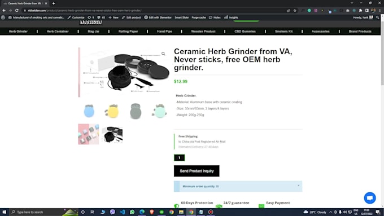Open the browser extensions puzzle icon
Image resolution: width=384 pixels, height=216 pixels.
360,11
